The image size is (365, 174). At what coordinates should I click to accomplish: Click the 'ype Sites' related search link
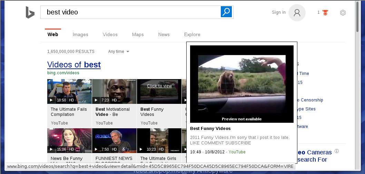[x=306, y=109]
